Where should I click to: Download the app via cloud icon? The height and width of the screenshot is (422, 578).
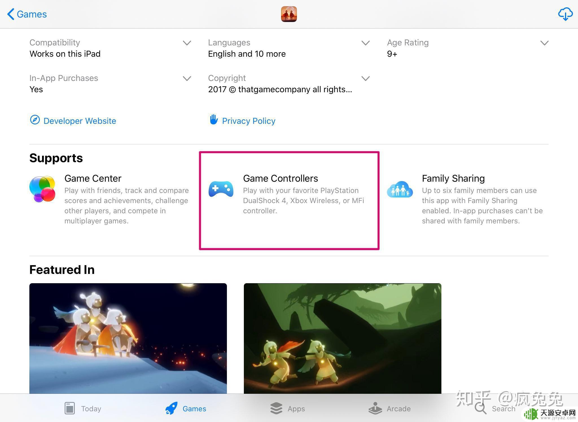[x=565, y=14]
